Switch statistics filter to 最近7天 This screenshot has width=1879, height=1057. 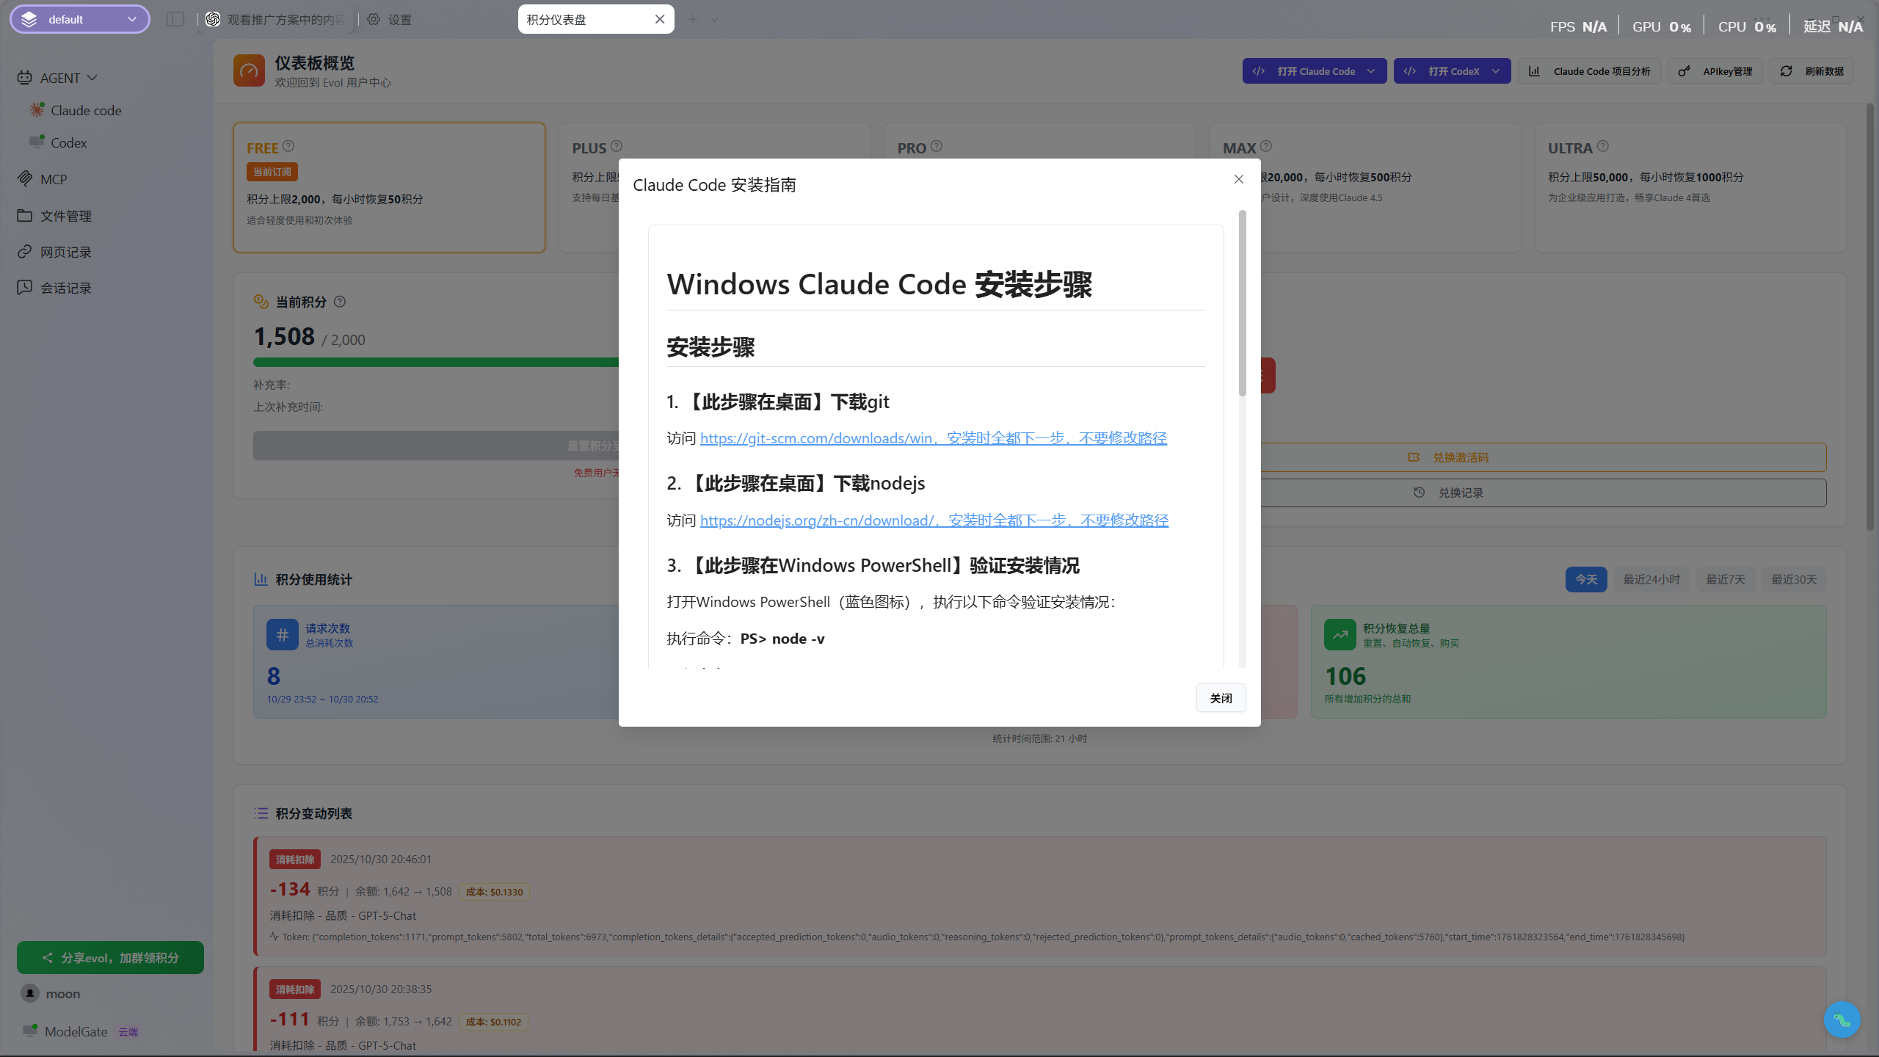point(1726,579)
